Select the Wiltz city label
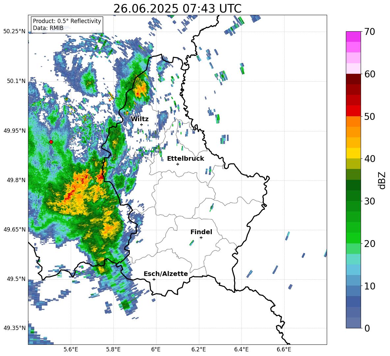Screen dimensions: 390x356 point(140,119)
